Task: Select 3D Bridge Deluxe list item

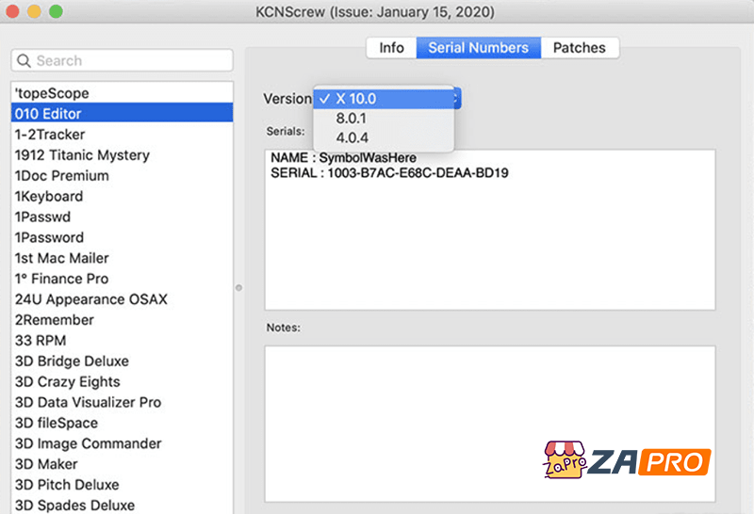Action: 72,361
